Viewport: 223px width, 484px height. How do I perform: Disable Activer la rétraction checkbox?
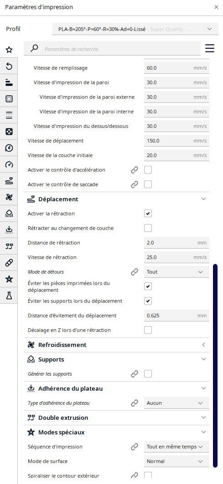[148, 214]
